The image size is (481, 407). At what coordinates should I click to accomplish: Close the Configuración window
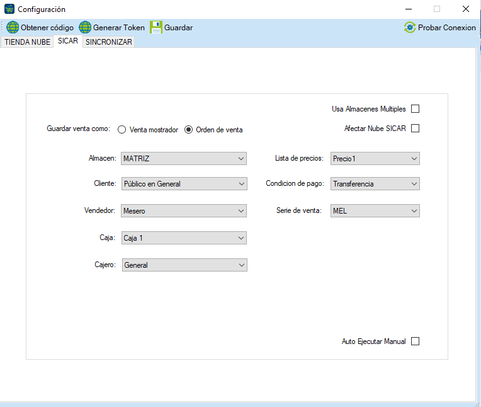(466, 9)
